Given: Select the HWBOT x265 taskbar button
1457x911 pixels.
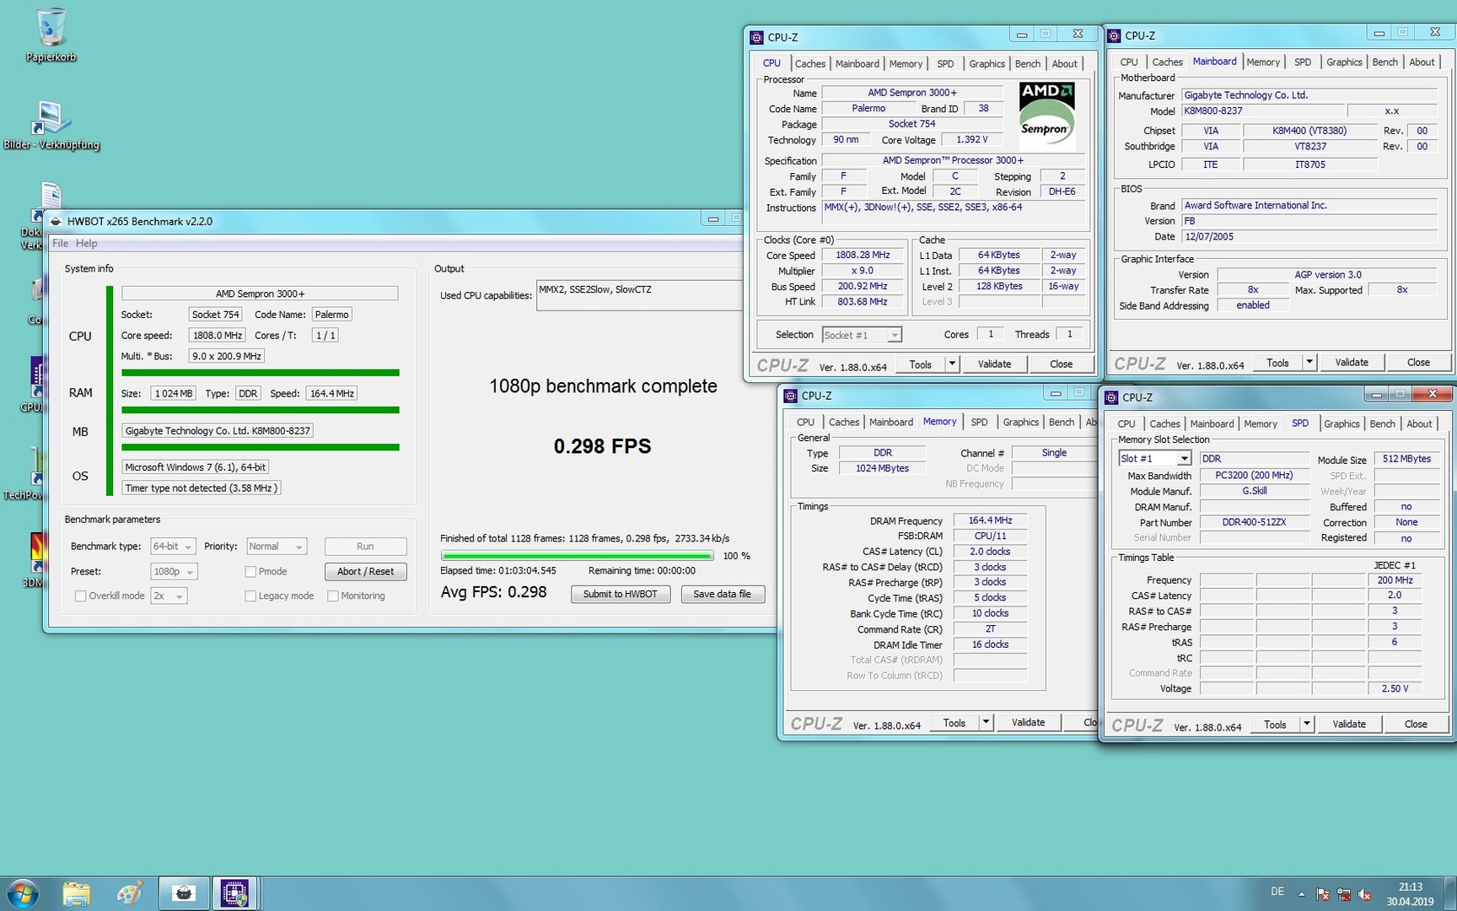Looking at the screenshot, I should [183, 893].
